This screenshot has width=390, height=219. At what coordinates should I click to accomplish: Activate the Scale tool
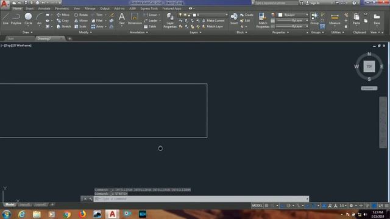pos(80,26)
